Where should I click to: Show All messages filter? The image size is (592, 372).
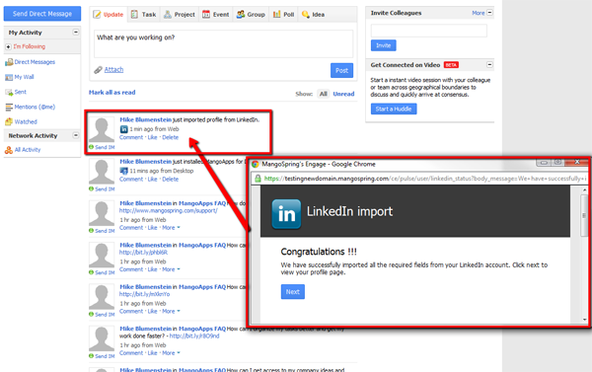pos(324,94)
